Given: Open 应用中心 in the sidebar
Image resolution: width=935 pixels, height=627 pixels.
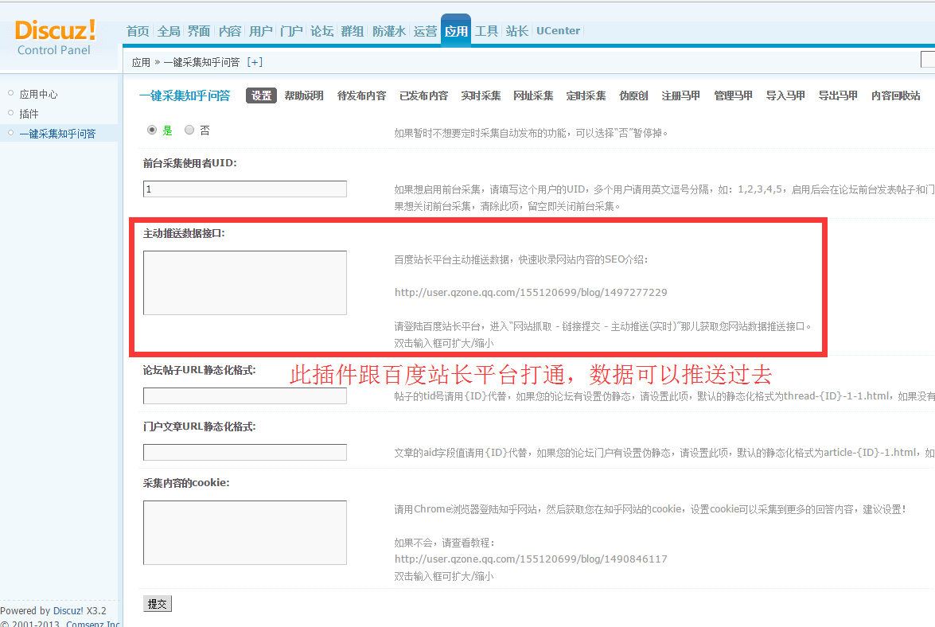Looking at the screenshot, I should click(39, 94).
